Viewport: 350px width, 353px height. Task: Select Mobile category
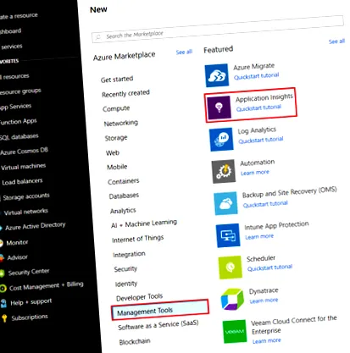coord(117,167)
